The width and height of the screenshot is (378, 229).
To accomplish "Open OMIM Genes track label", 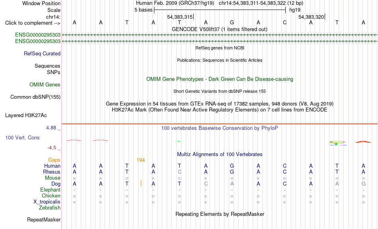I will 45,85.
